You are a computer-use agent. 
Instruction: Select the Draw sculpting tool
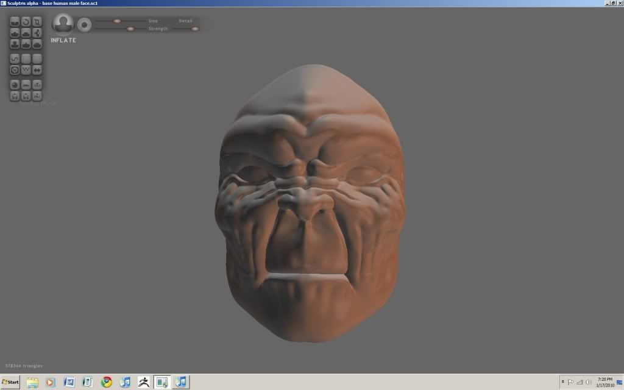15,33
